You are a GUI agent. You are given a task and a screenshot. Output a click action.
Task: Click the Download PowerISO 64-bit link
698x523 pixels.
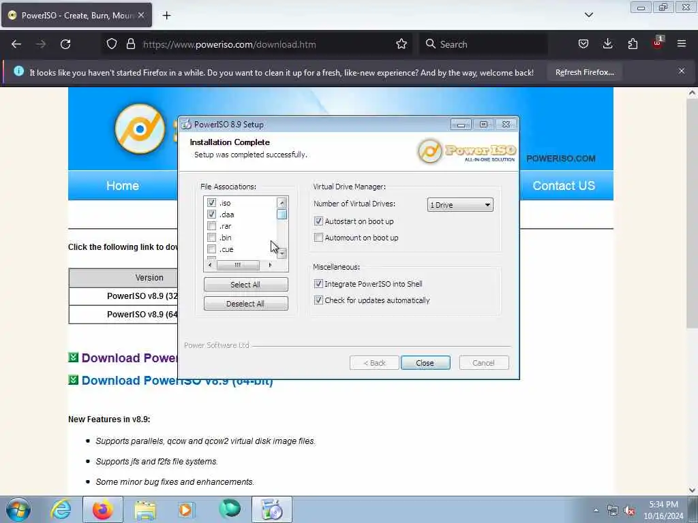[177, 381]
